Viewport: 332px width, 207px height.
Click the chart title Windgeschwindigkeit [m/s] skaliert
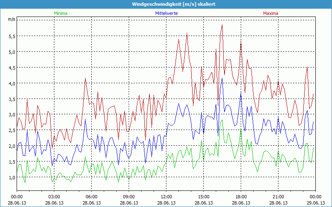[x=173, y=4]
